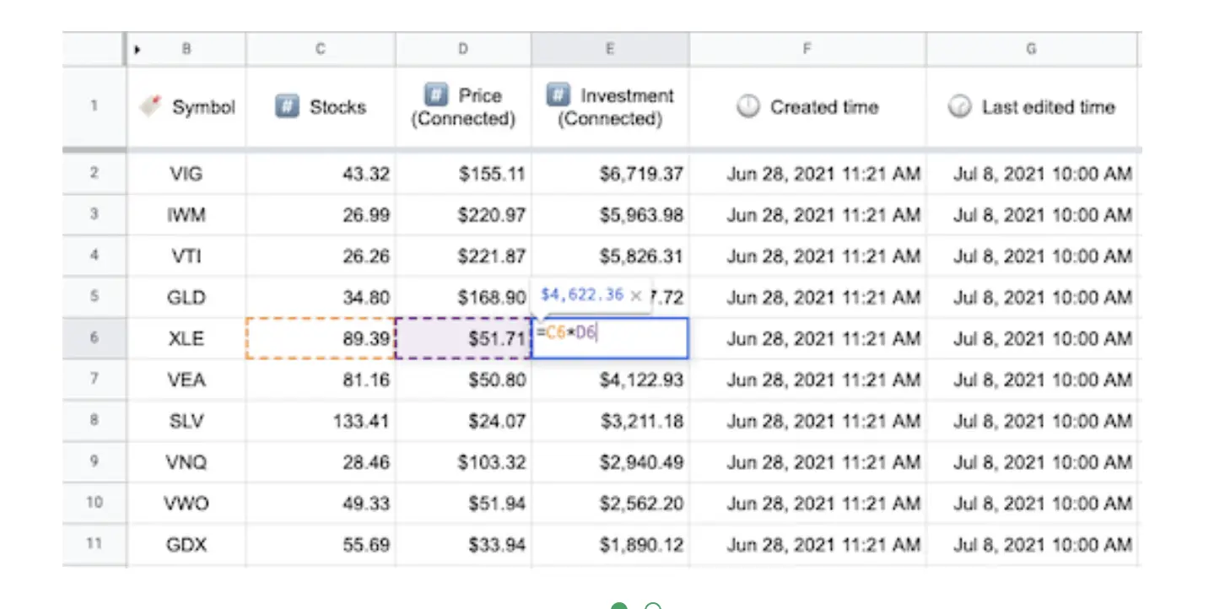This screenshot has height=609, width=1225.
Task: Select column C header
Action: [x=321, y=50]
